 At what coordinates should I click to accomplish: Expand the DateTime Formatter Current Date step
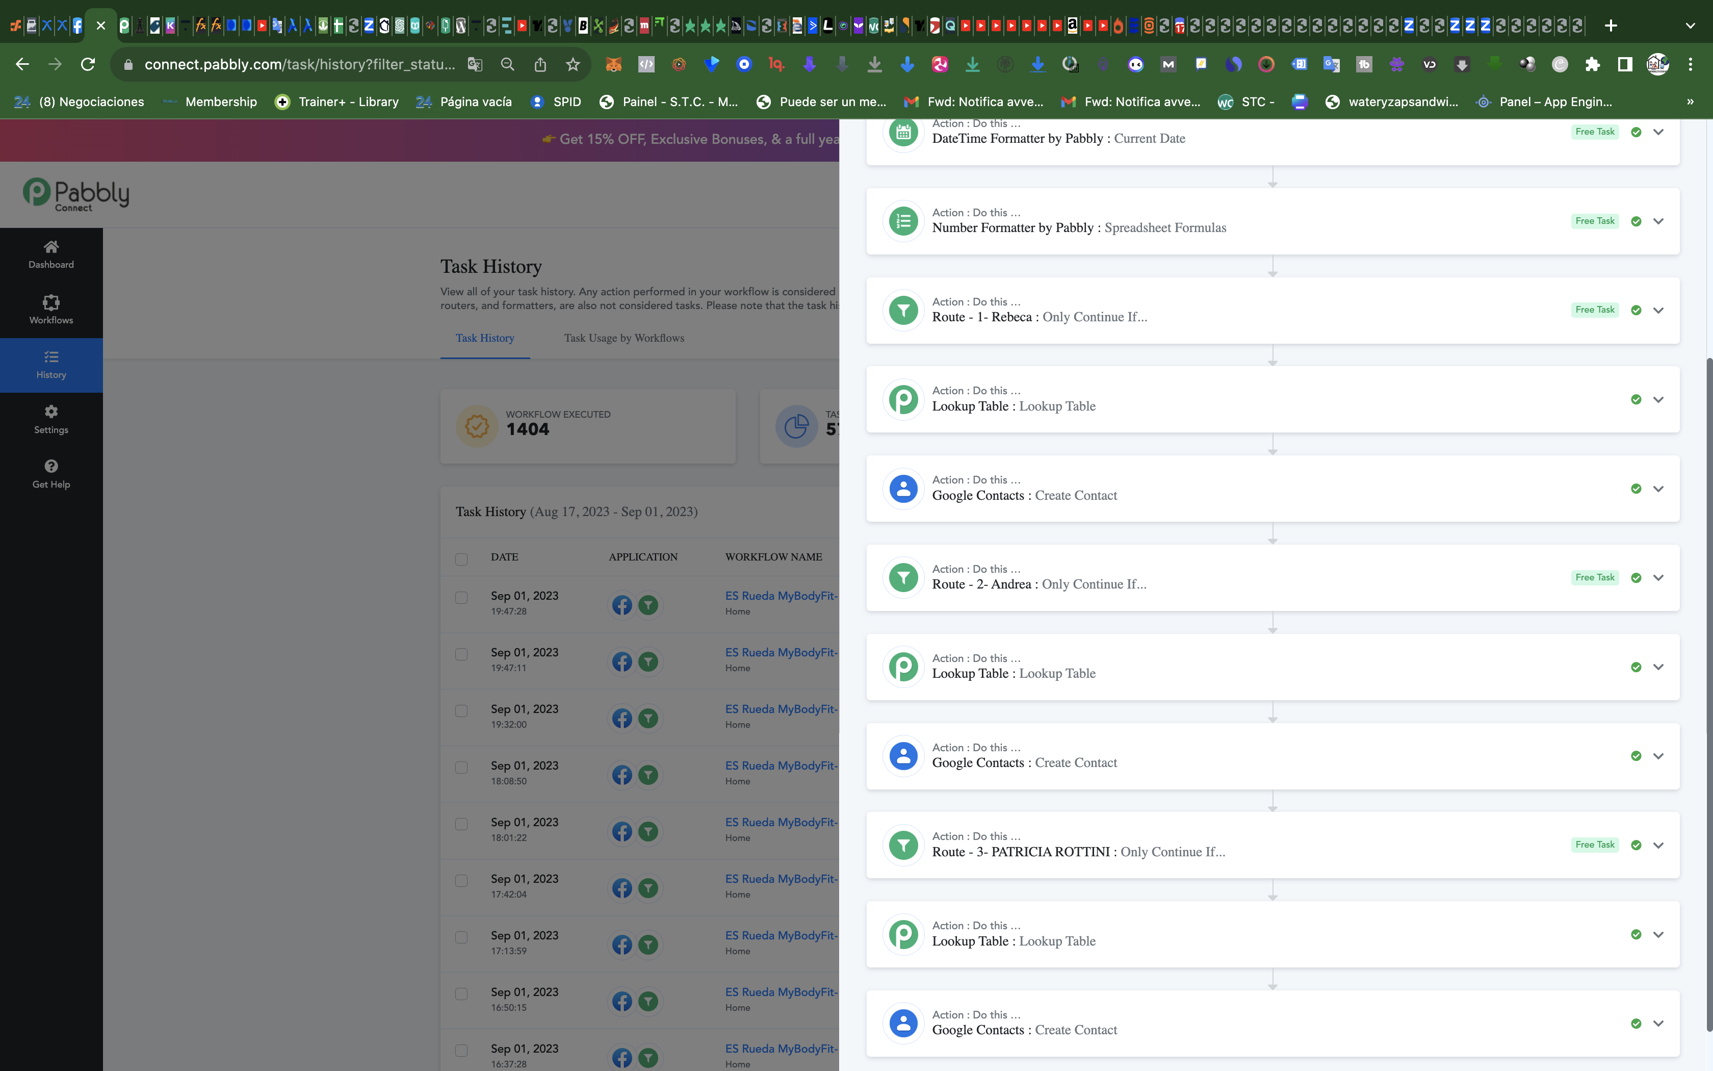(x=1658, y=132)
